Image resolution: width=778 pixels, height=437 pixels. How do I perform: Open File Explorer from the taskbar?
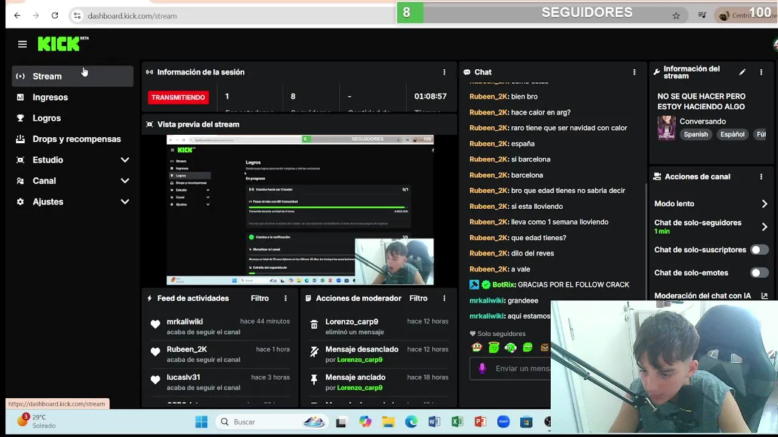[x=388, y=422]
